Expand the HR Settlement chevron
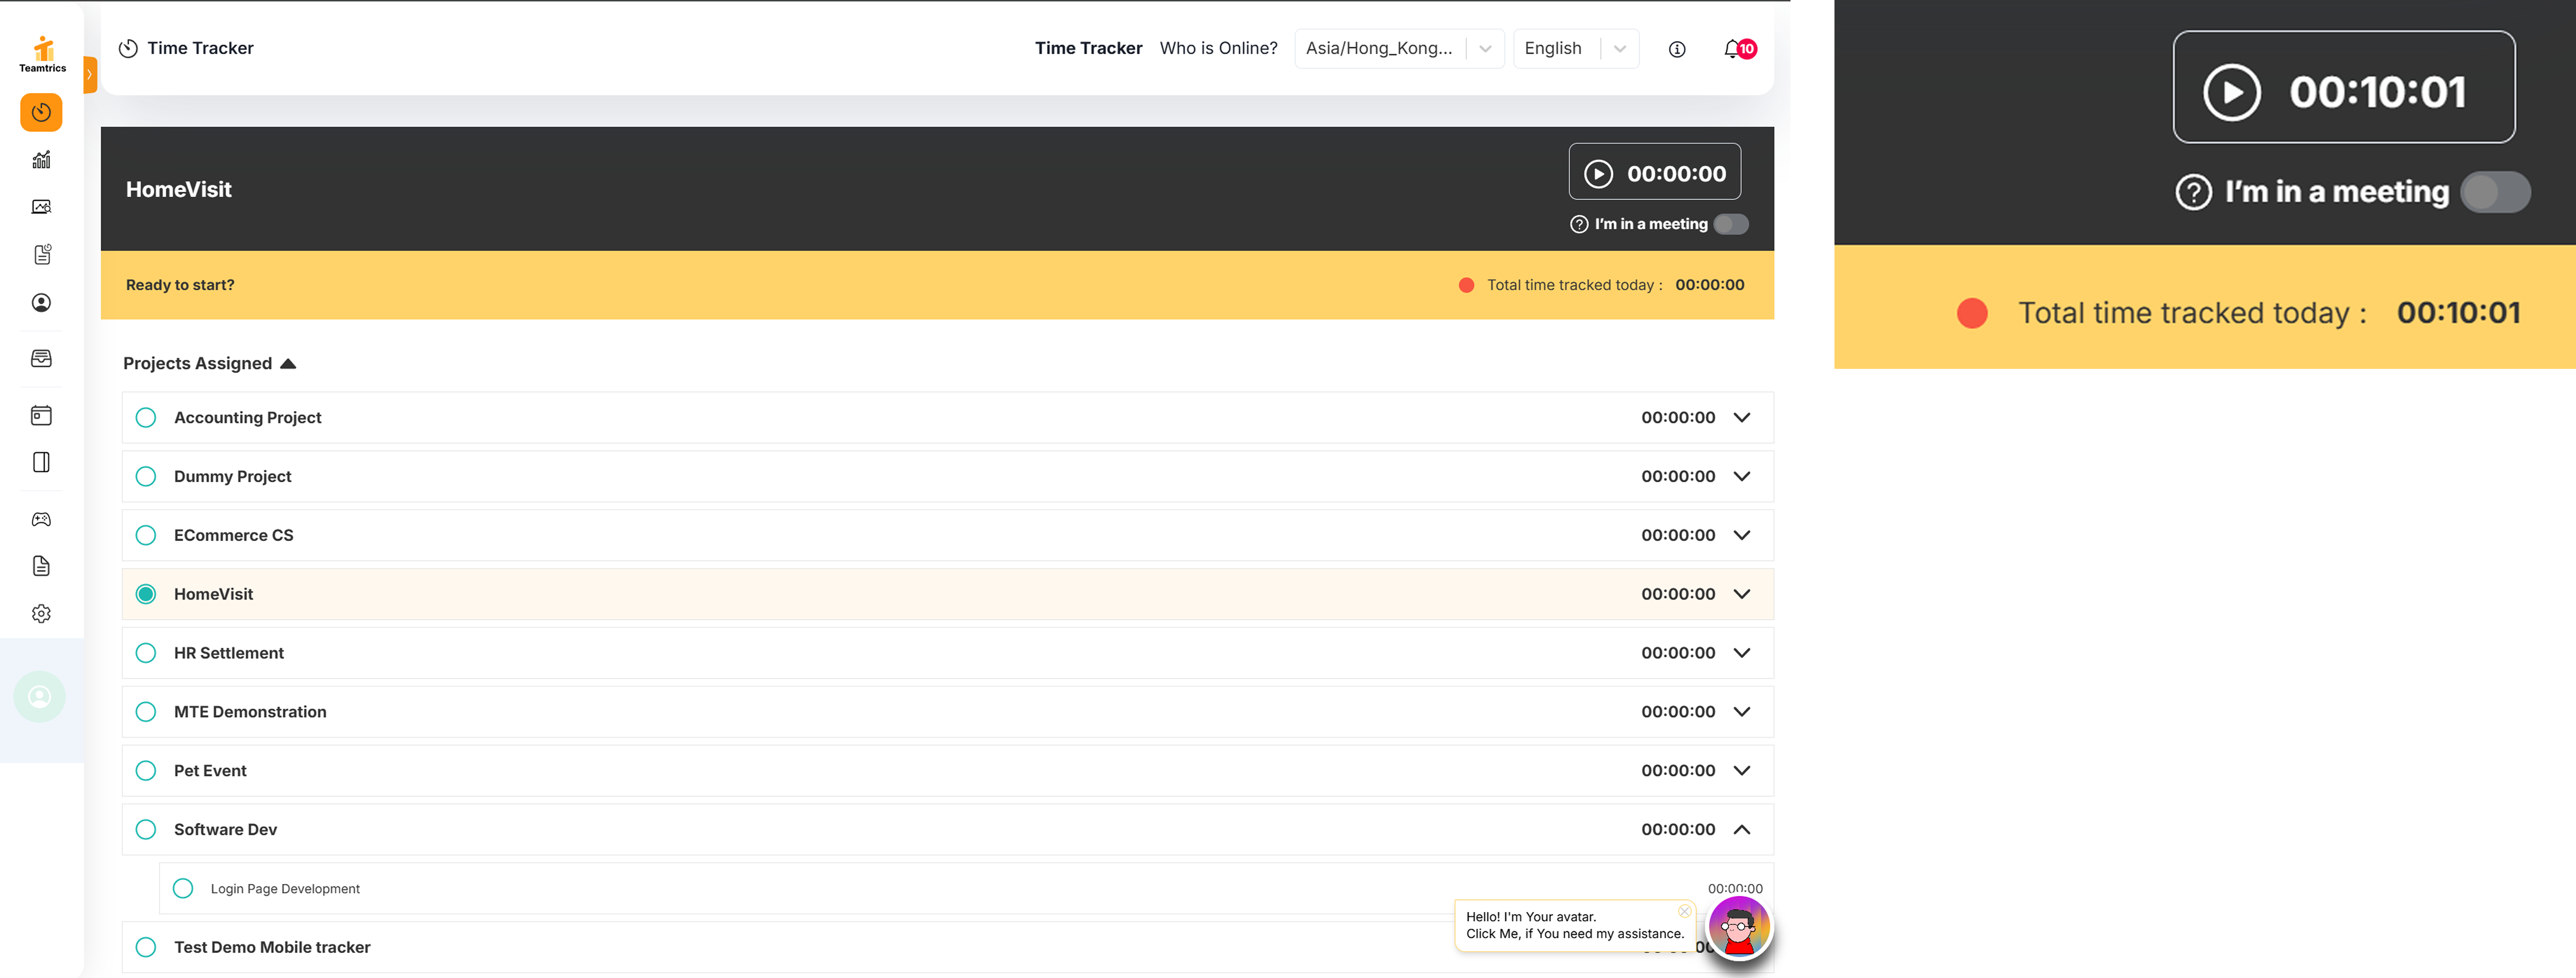Viewport: 2576px width, 978px height. point(1742,654)
